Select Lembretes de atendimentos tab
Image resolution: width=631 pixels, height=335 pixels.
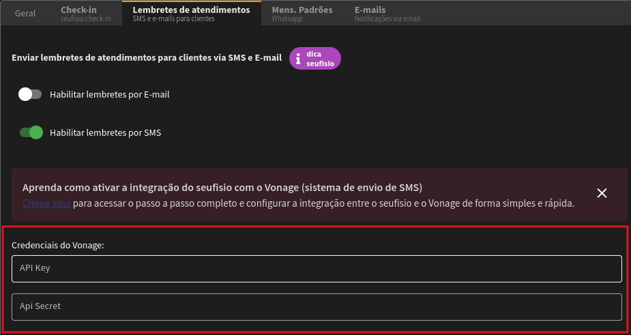pyautogui.click(x=191, y=13)
